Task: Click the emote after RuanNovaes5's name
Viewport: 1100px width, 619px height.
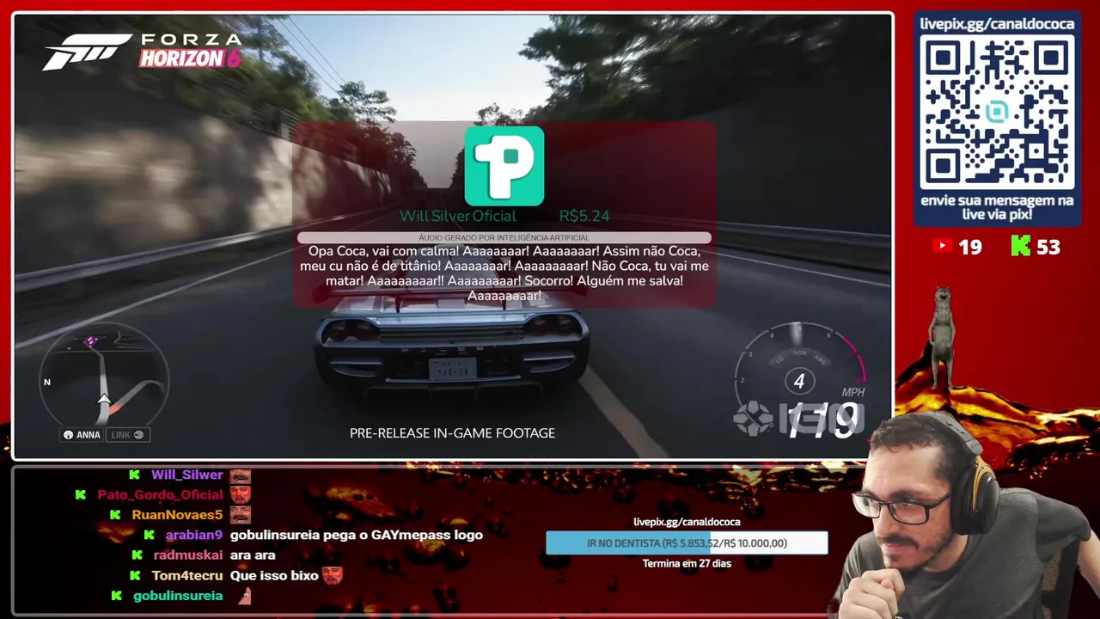Action: 241,515
